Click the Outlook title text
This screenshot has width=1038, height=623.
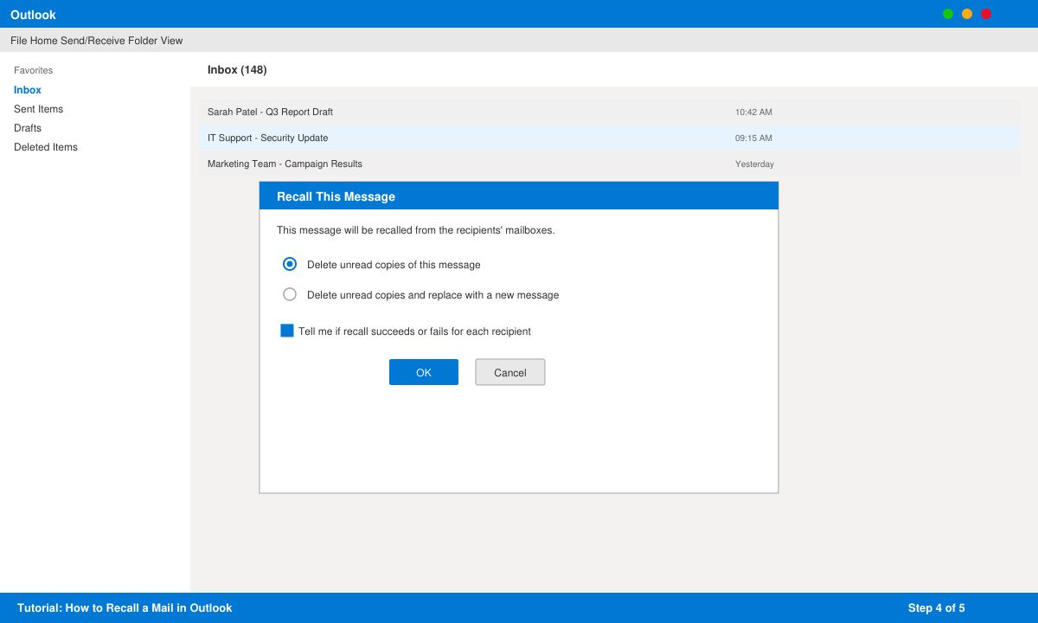[33, 15]
